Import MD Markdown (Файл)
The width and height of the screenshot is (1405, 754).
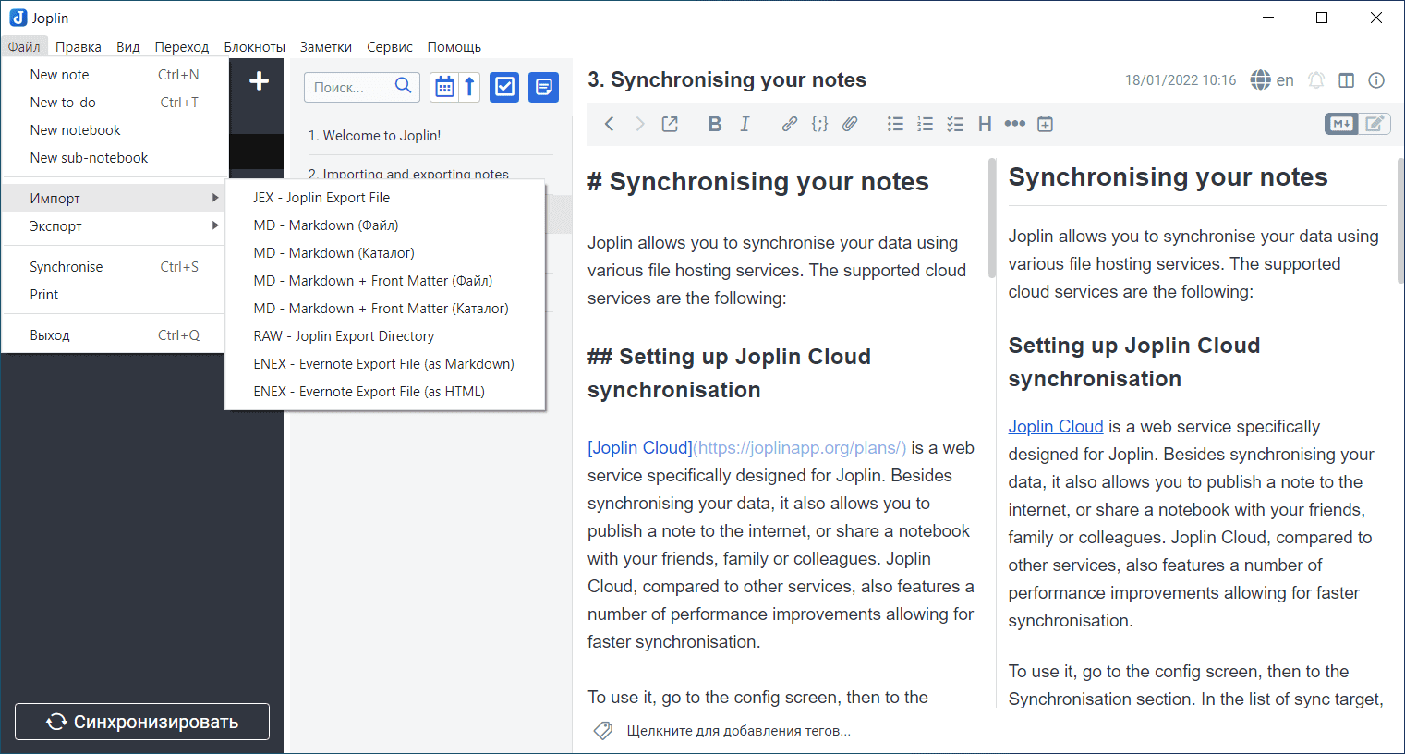click(385, 225)
